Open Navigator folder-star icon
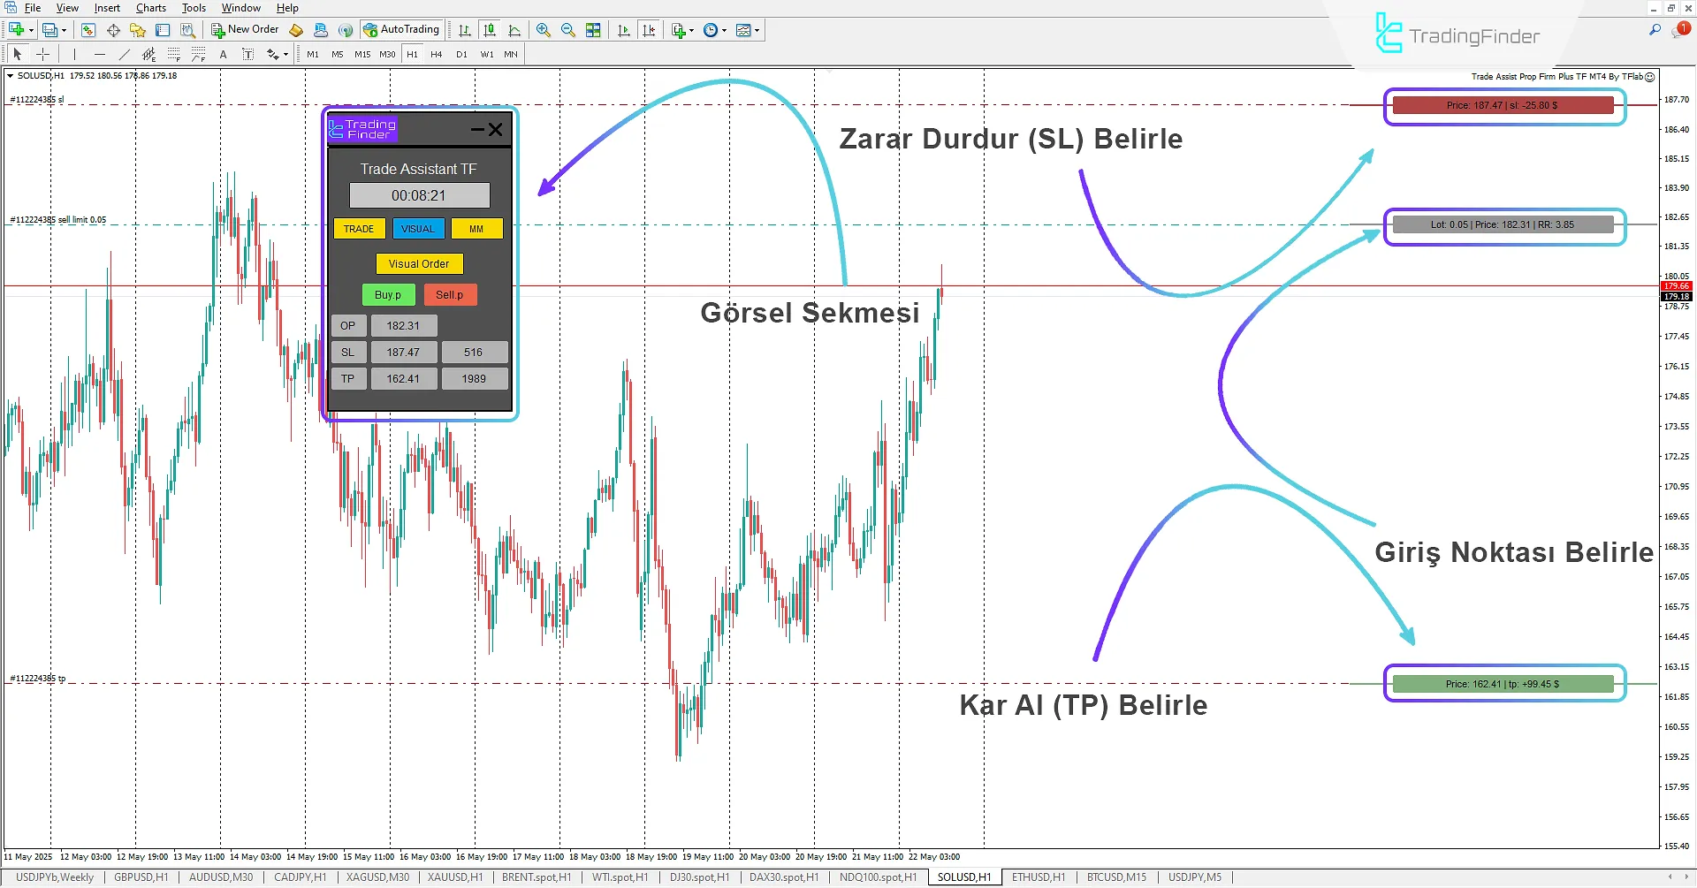This screenshot has height=888, width=1697. pos(138,30)
